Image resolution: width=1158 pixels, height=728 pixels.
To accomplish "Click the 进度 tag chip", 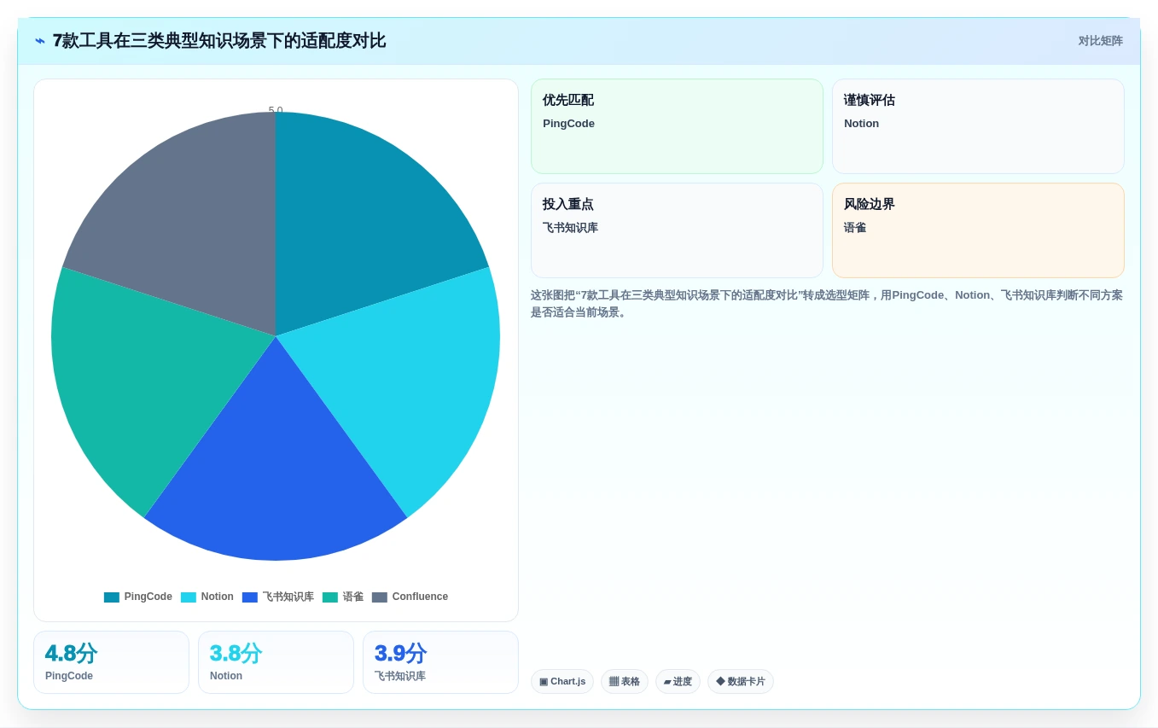I will coord(678,681).
